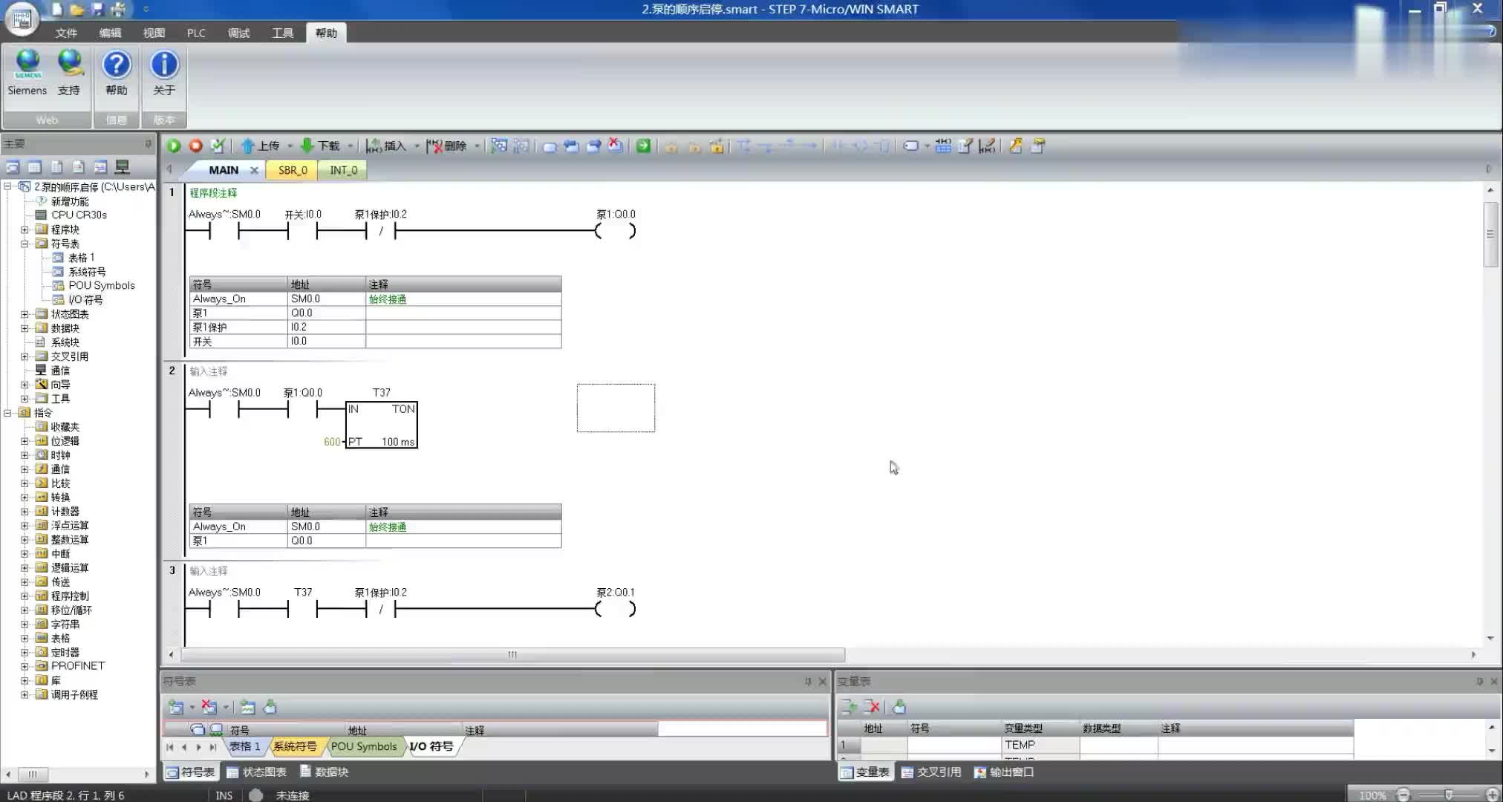Click the 支持 support icon
The width and height of the screenshot is (1503, 802).
pyautogui.click(x=69, y=73)
